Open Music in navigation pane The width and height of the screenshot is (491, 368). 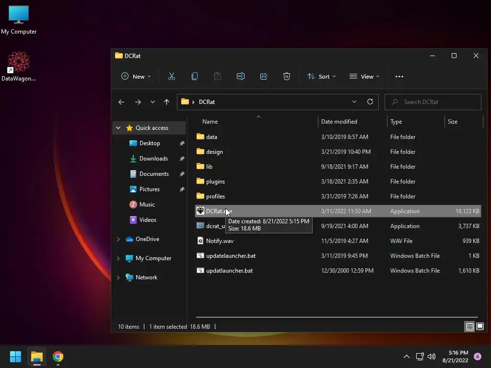(x=147, y=205)
